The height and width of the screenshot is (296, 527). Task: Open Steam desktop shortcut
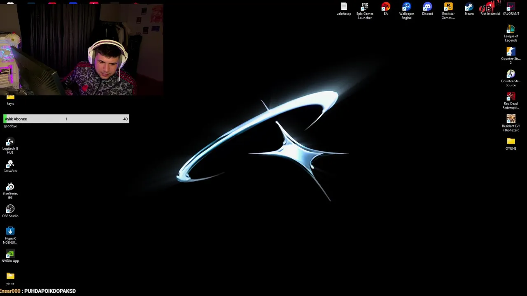[469, 9]
